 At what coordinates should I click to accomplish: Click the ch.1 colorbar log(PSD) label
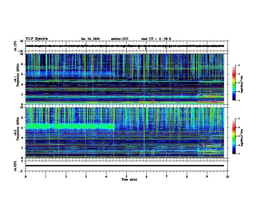coord(242,84)
